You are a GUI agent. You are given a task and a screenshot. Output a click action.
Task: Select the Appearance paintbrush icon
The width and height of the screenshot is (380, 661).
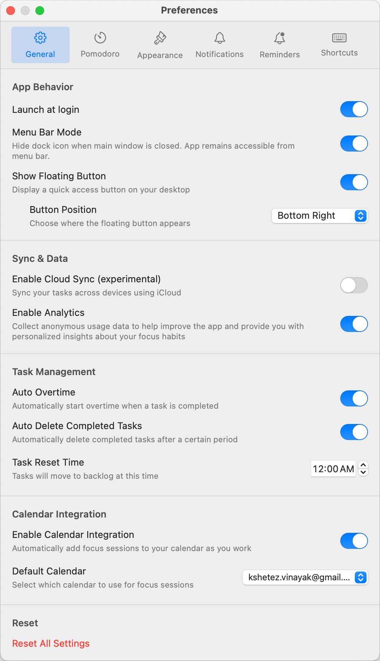pos(160,38)
